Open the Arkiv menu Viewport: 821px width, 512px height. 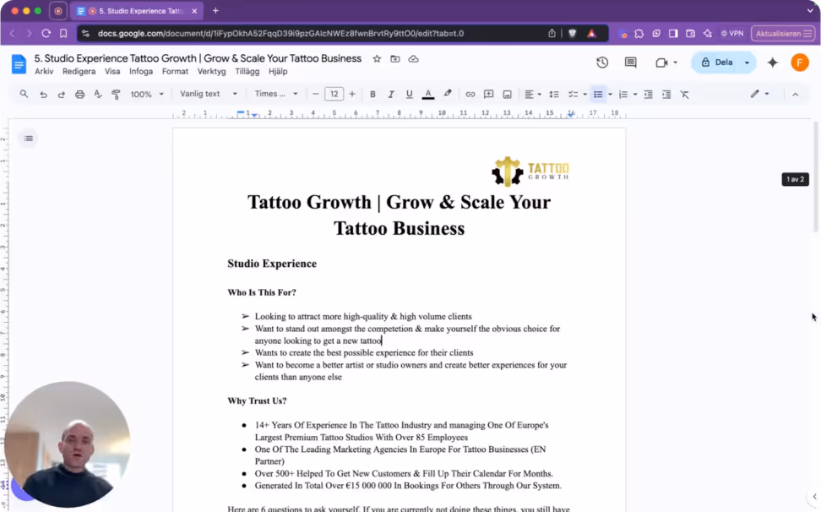click(x=44, y=71)
